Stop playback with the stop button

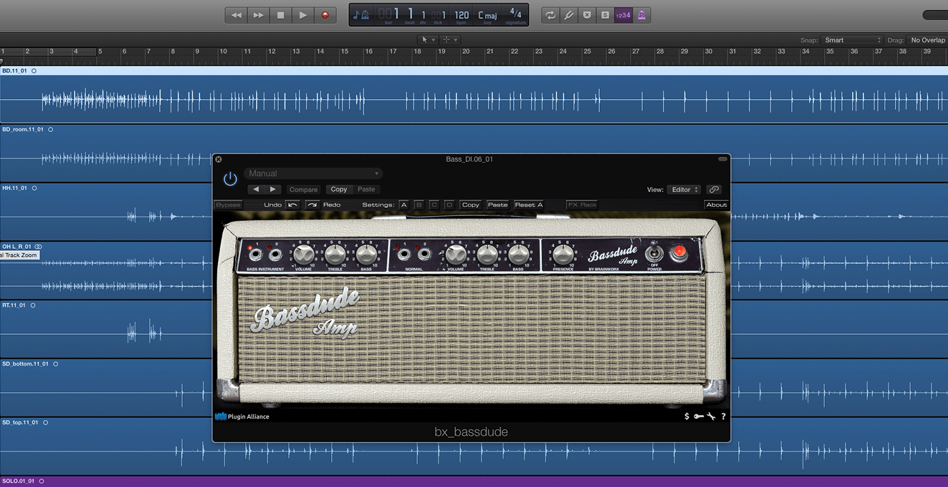click(281, 15)
